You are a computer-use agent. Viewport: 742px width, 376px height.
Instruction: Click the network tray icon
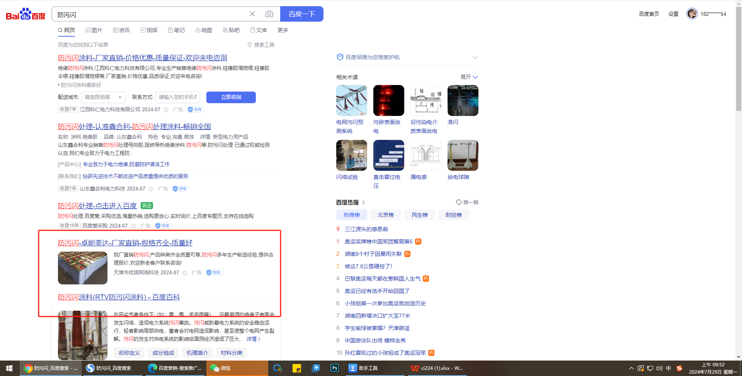pyautogui.click(x=650, y=368)
